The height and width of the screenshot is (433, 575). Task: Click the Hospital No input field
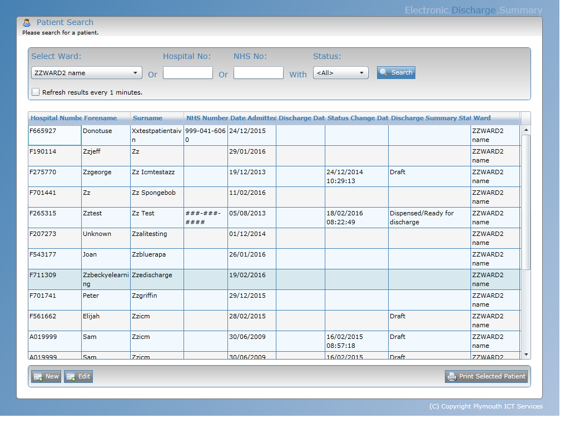[188, 73]
